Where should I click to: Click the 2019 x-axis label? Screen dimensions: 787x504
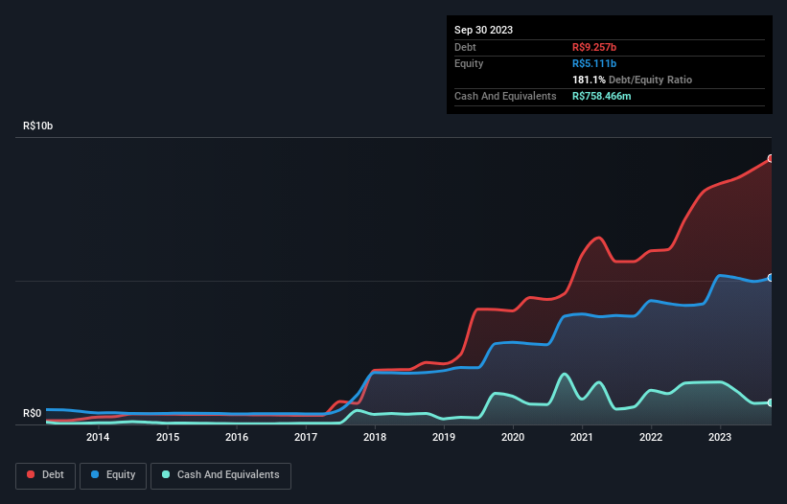point(444,437)
